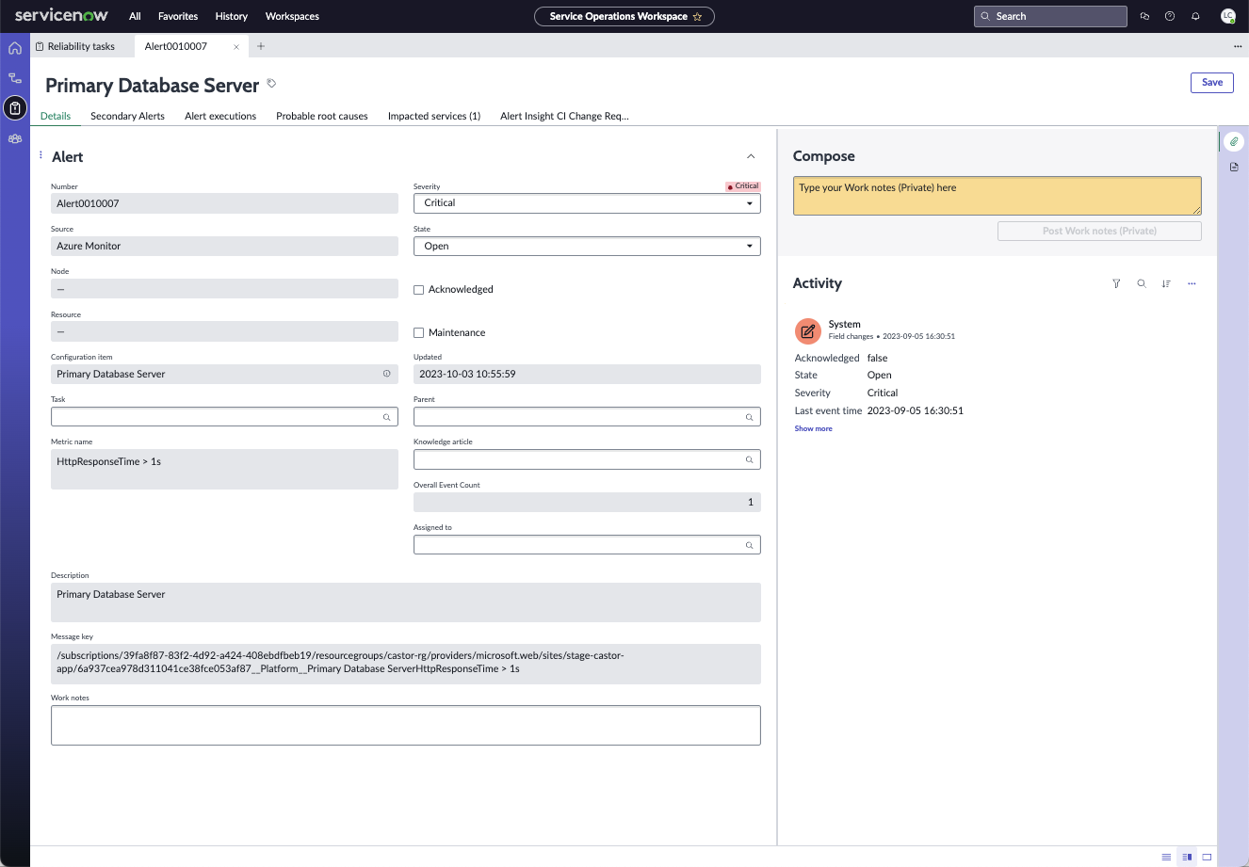The image size is (1249, 867).
Task: Tick the Maintenance checkbox
Action: tap(419, 333)
